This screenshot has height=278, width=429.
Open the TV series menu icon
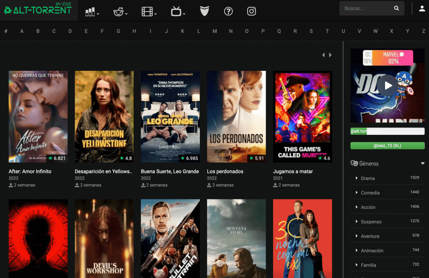[x=177, y=12]
